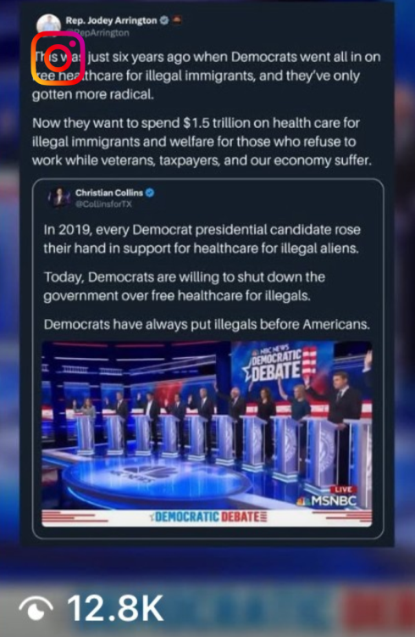Open Rep. Jodey Arrington's name link
The height and width of the screenshot is (637, 415).
tap(111, 20)
